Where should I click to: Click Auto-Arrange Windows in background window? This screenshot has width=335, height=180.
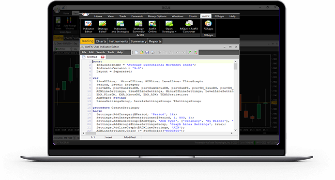69,24
